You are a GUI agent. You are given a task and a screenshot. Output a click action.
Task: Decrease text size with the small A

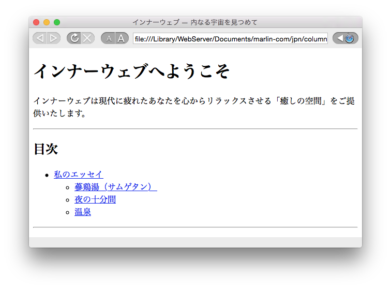coord(108,38)
